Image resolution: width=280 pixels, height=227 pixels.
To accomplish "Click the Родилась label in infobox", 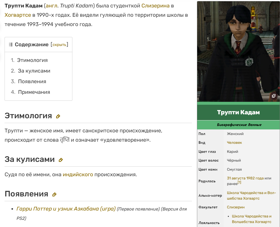I will (207, 181).
